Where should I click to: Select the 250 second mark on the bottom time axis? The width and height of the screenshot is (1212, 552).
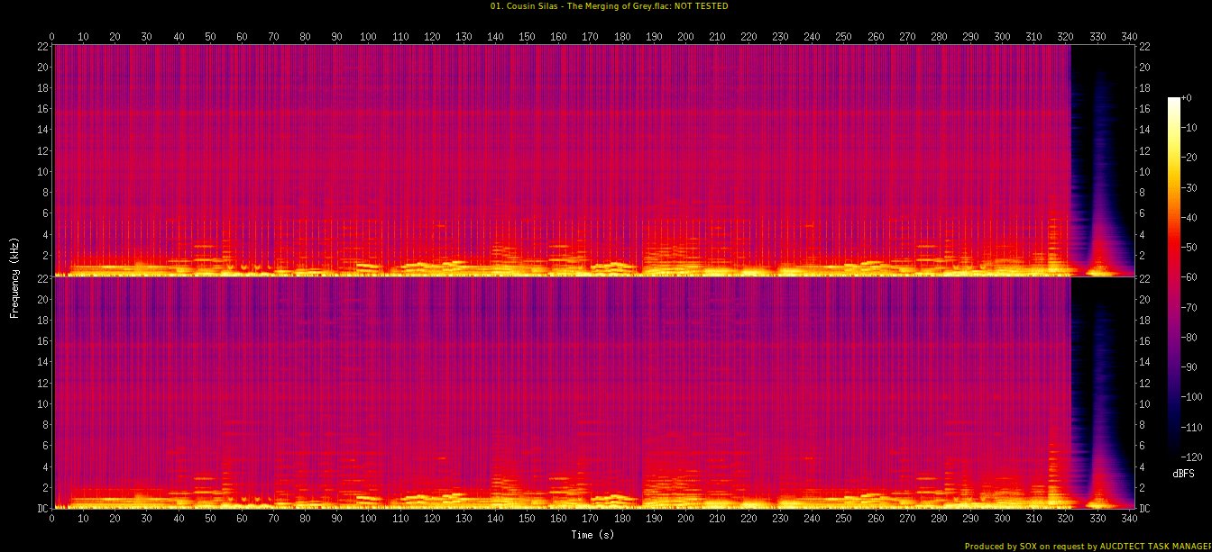click(x=843, y=519)
